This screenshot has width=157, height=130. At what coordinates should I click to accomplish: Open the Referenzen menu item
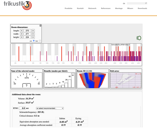click(106, 8)
